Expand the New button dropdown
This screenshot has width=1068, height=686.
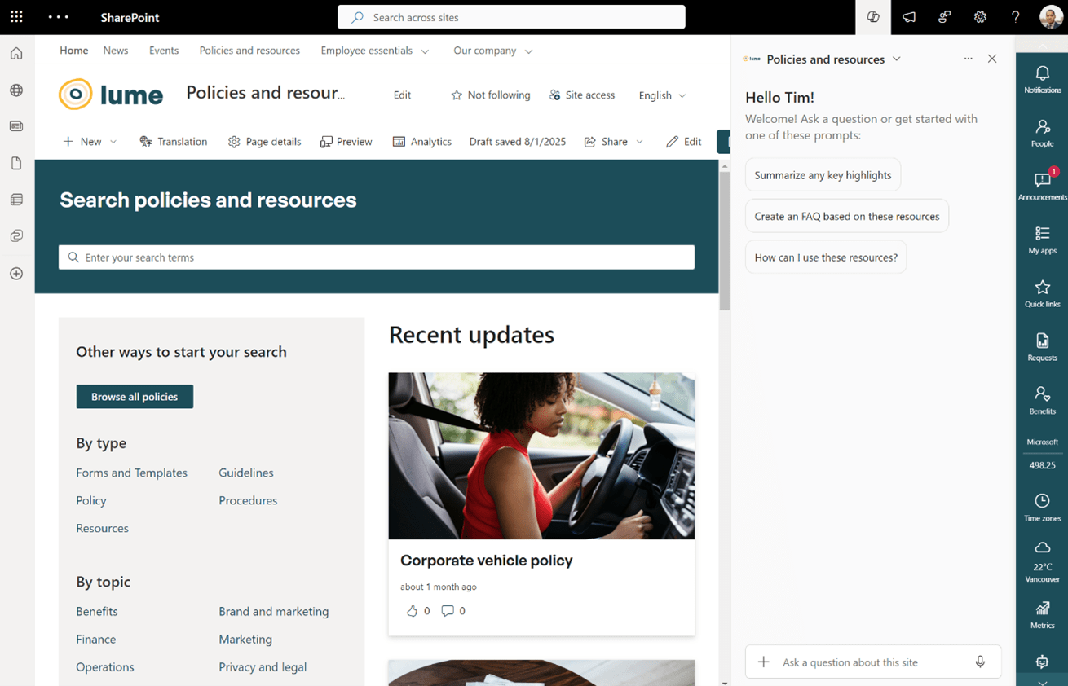(x=113, y=142)
